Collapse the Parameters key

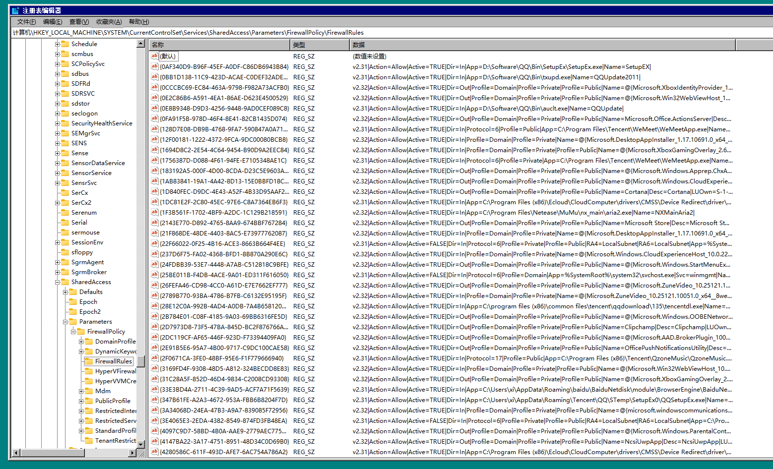[x=65, y=322]
